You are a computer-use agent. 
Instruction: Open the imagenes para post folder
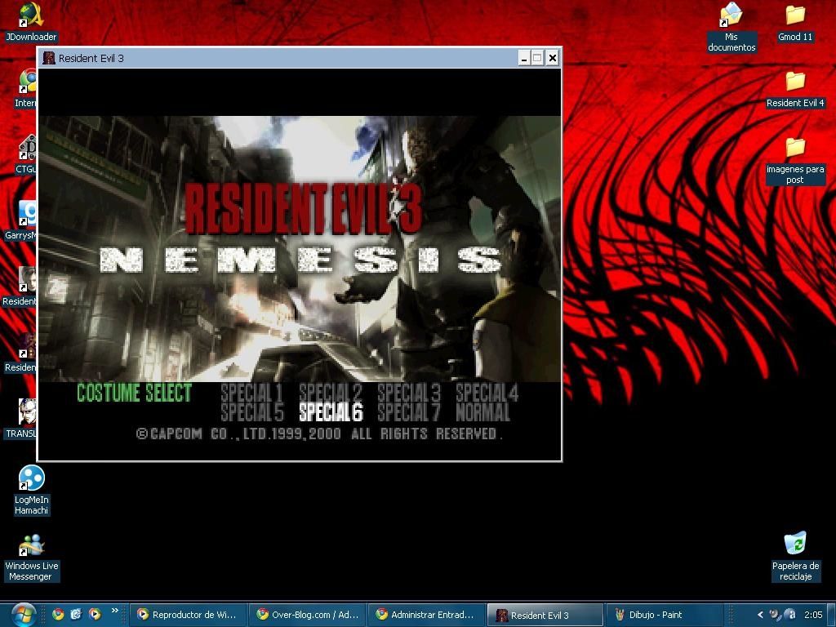click(794, 161)
